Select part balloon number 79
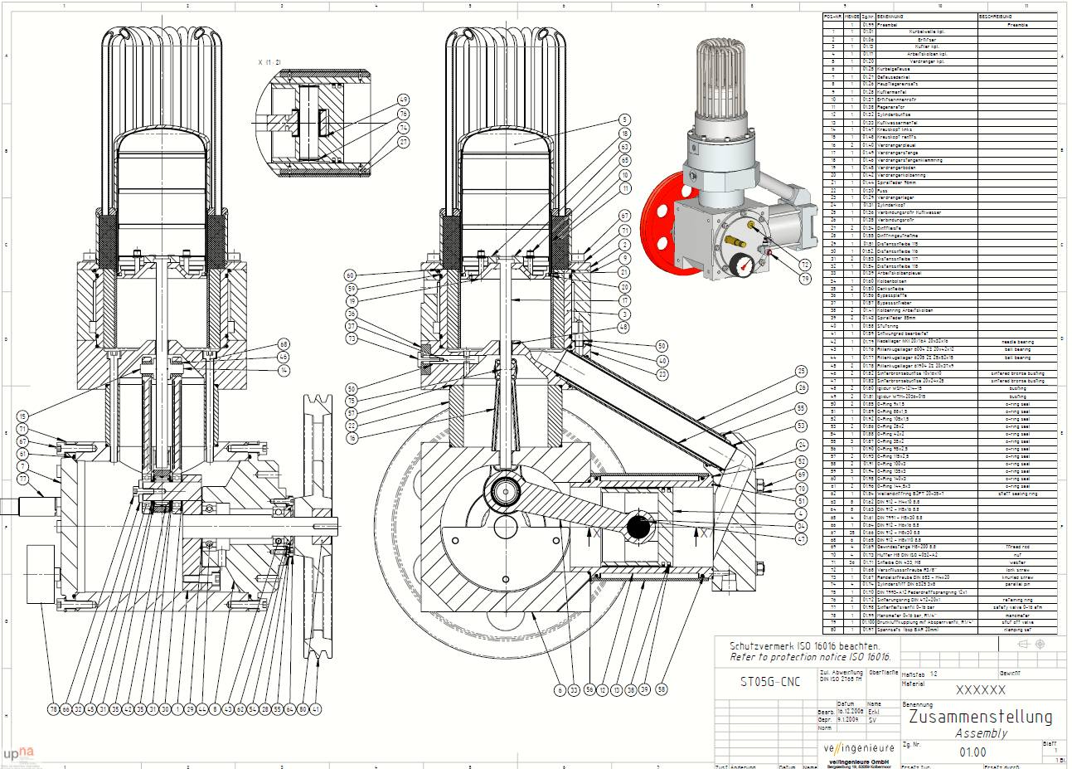1072x769 pixels. 805,278
